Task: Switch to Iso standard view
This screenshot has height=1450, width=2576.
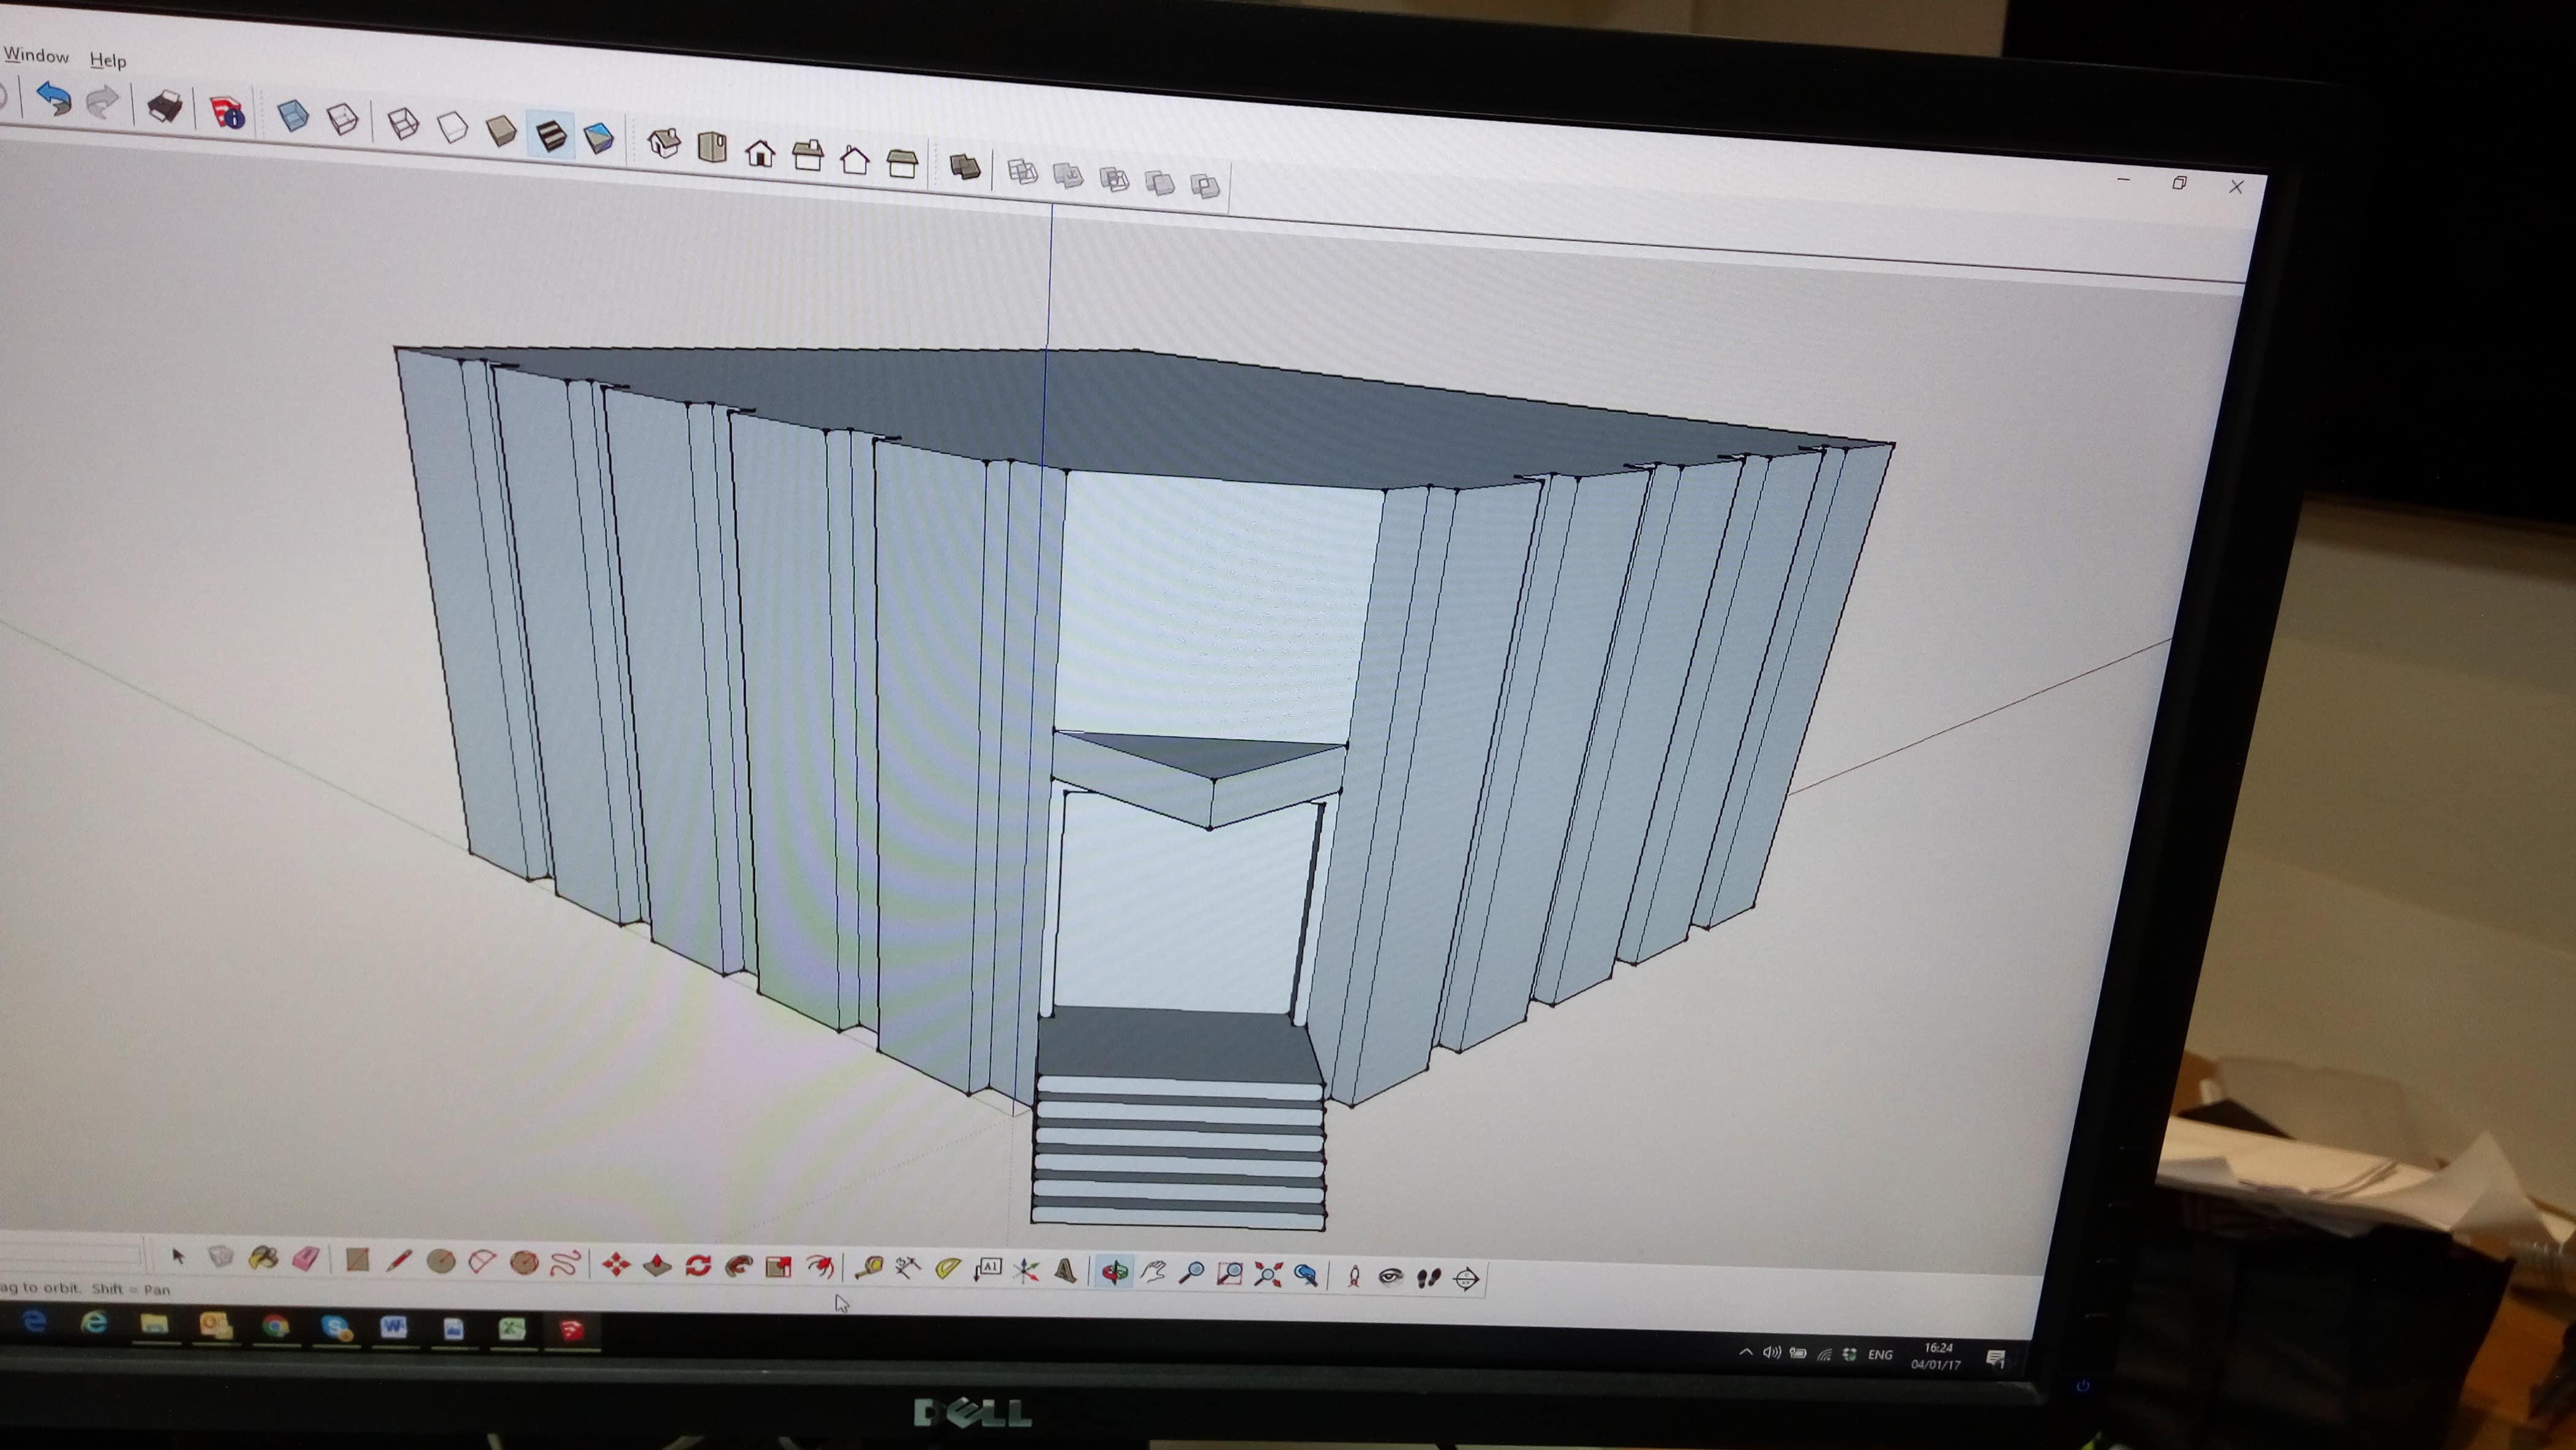Action: click(x=664, y=144)
